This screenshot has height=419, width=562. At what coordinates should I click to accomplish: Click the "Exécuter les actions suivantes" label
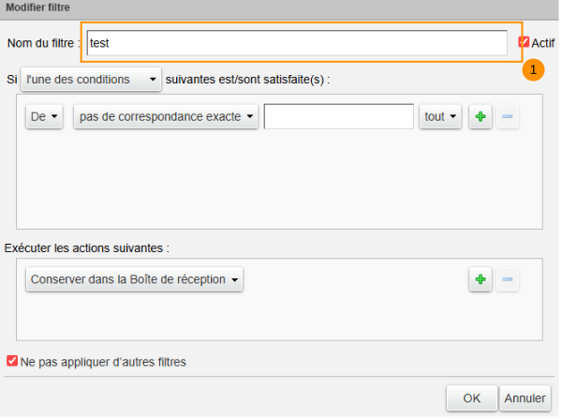coord(87,248)
